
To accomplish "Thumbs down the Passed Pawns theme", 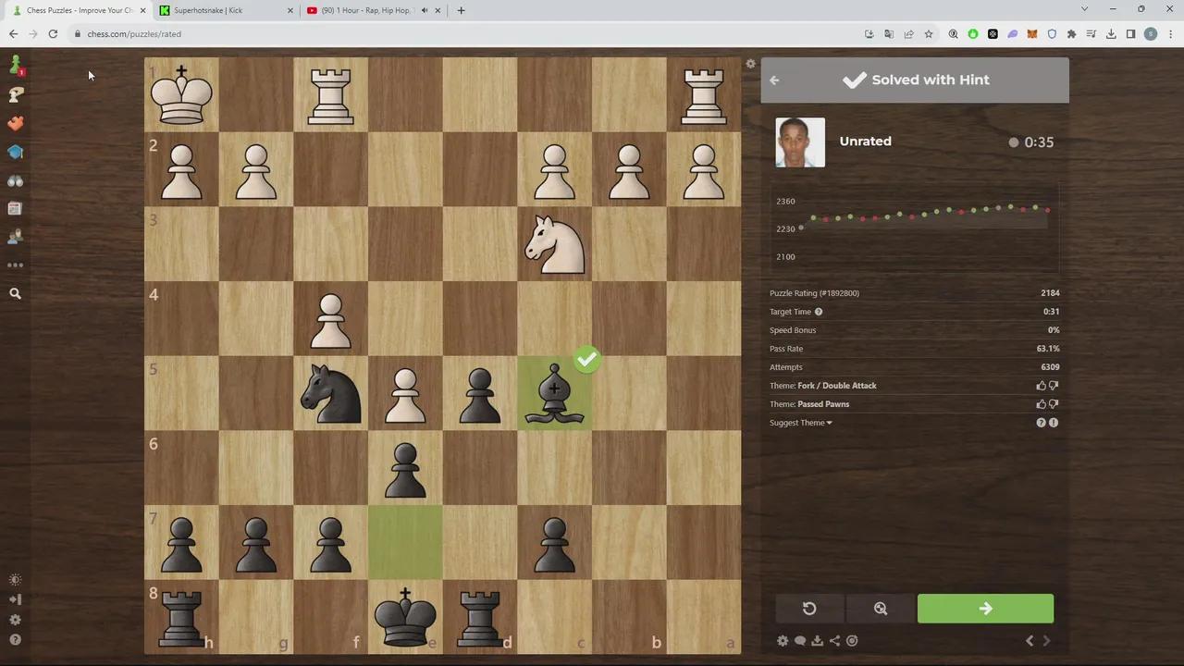I will click(1054, 404).
